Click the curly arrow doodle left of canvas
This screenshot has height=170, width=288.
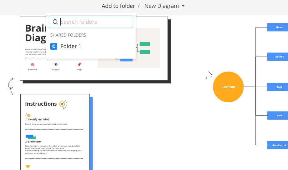pos(10,86)
